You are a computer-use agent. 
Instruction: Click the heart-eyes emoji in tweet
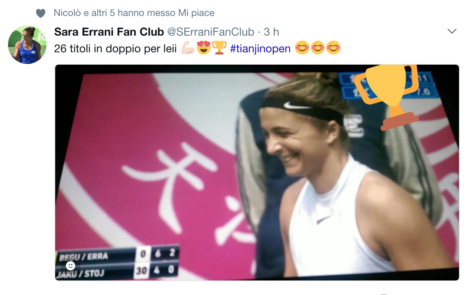coord(204,48)
